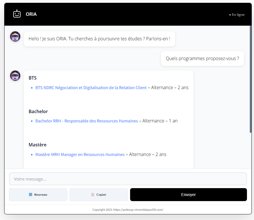This screenshot has height=220, width=254.
Task: Open the BTS NDRC Négociation link
Action: pos(91,88)
